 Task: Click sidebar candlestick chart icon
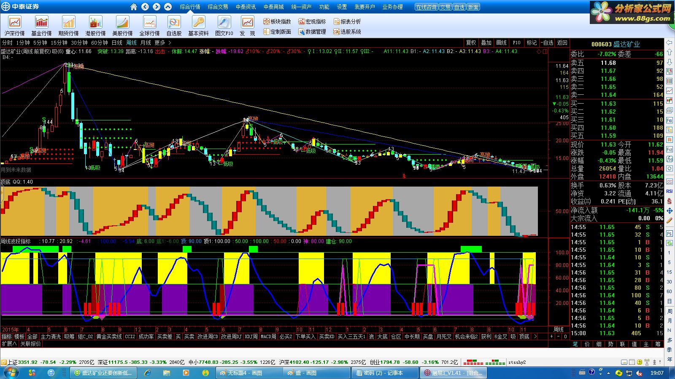pos(670,101)
